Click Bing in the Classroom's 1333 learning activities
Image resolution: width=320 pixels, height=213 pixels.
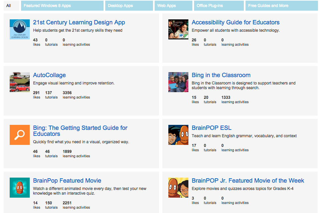coord(226,97)
